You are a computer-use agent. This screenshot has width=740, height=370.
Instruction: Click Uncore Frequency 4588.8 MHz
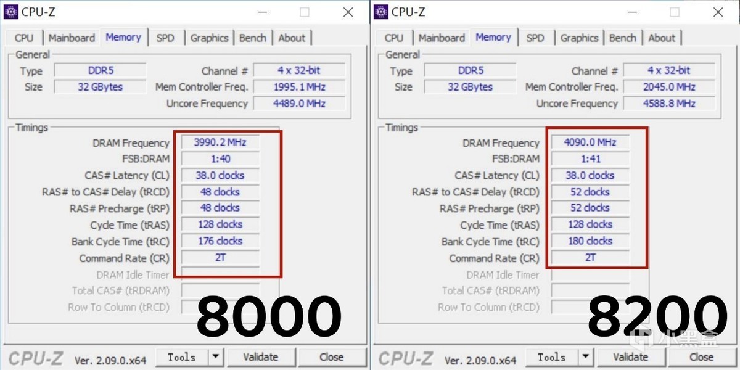click(669, 104)
